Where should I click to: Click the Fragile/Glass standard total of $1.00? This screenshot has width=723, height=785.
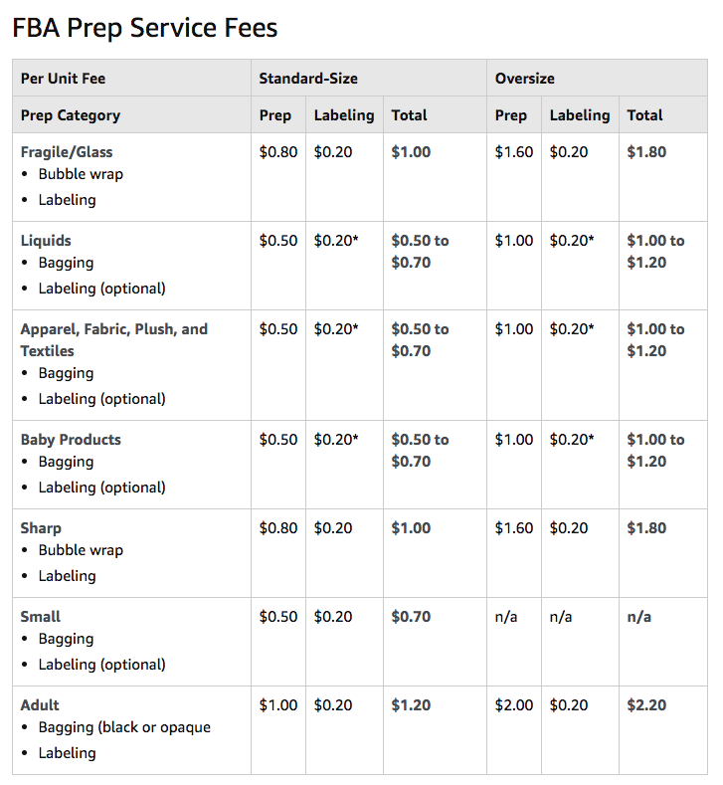click(x=411, y=152)
